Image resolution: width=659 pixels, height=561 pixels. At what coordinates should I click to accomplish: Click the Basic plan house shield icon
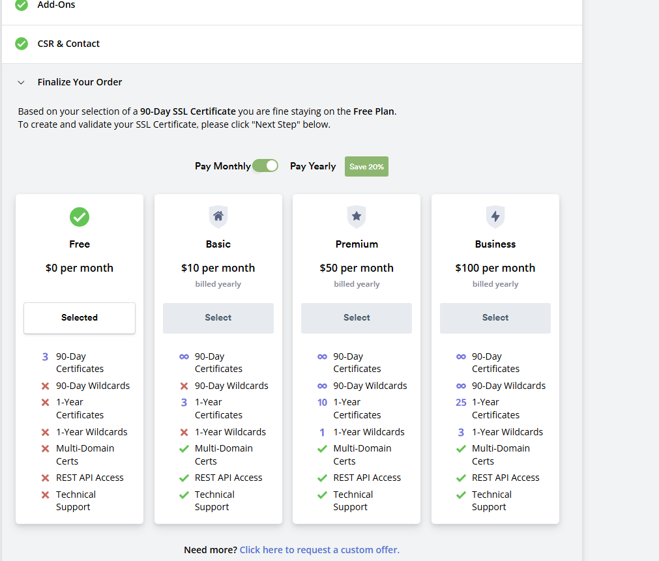tap(218, 217)
